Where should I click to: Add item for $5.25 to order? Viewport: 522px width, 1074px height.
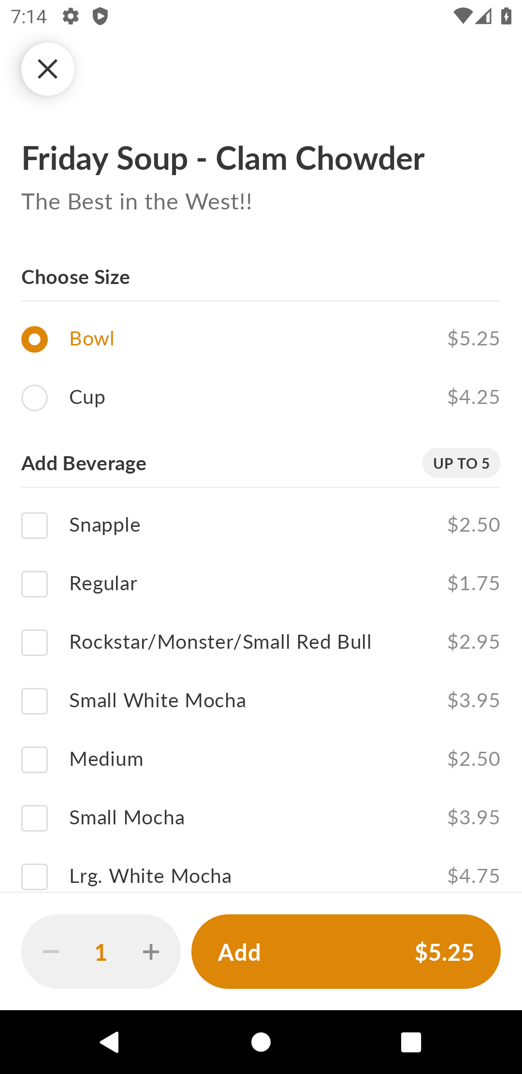(346, 952)
